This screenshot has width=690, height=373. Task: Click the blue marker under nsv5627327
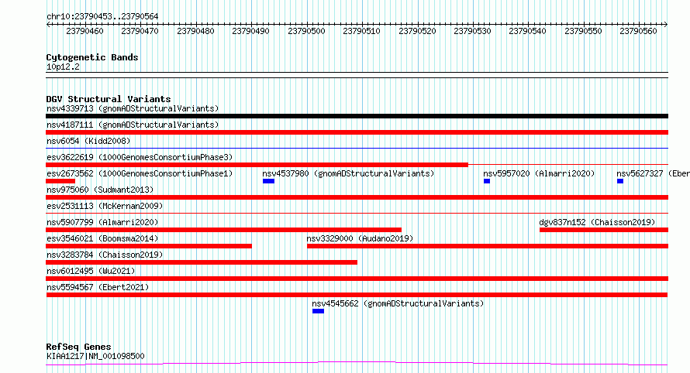point(620,181)
